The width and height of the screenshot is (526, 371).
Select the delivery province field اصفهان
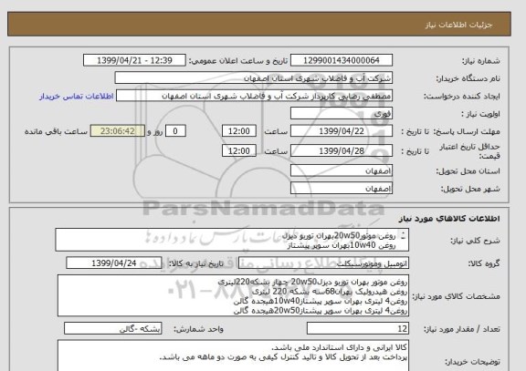click(x=342, y=170)
